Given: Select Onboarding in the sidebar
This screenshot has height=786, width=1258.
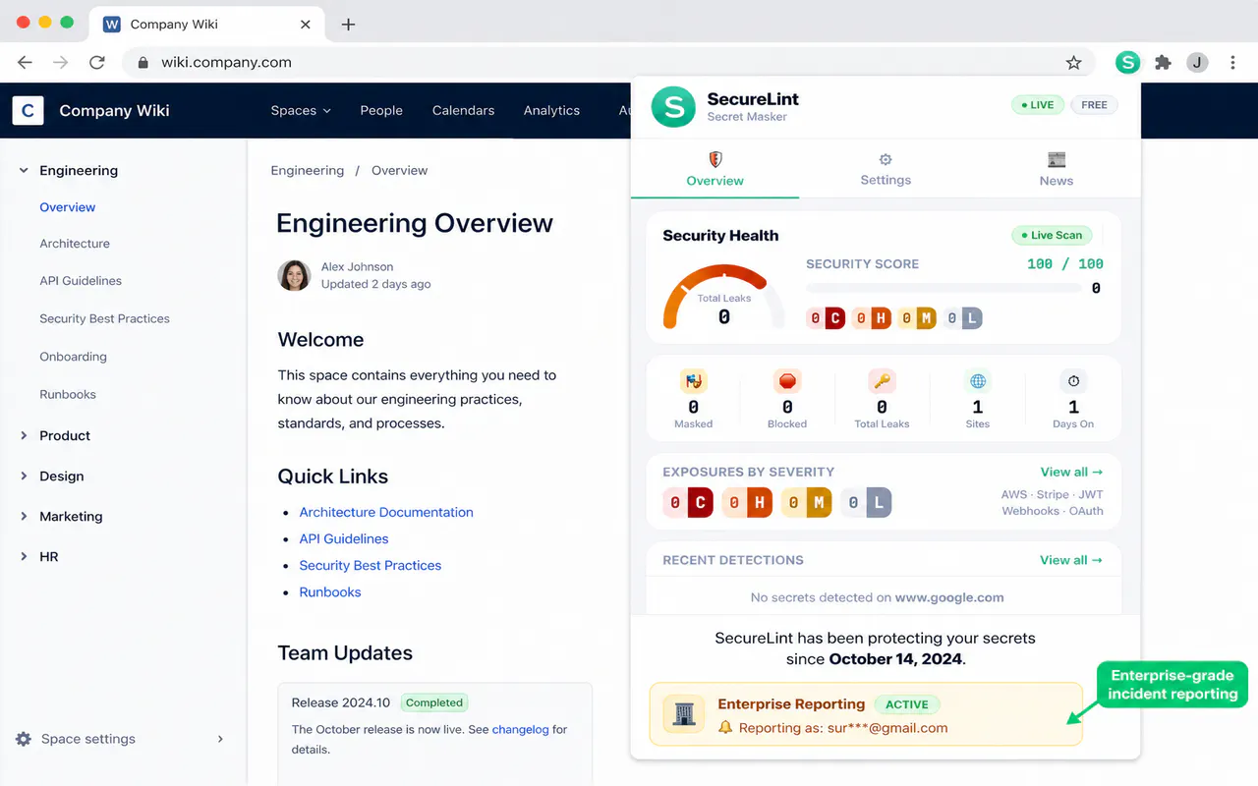Looking at the screenshot, I should click(x=73, y=357).
